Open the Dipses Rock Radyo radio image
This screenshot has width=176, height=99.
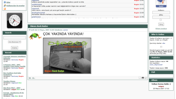click(x=67, y=56)
